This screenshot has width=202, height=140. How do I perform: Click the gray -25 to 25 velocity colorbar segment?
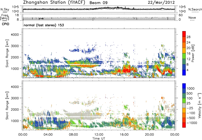184,105
